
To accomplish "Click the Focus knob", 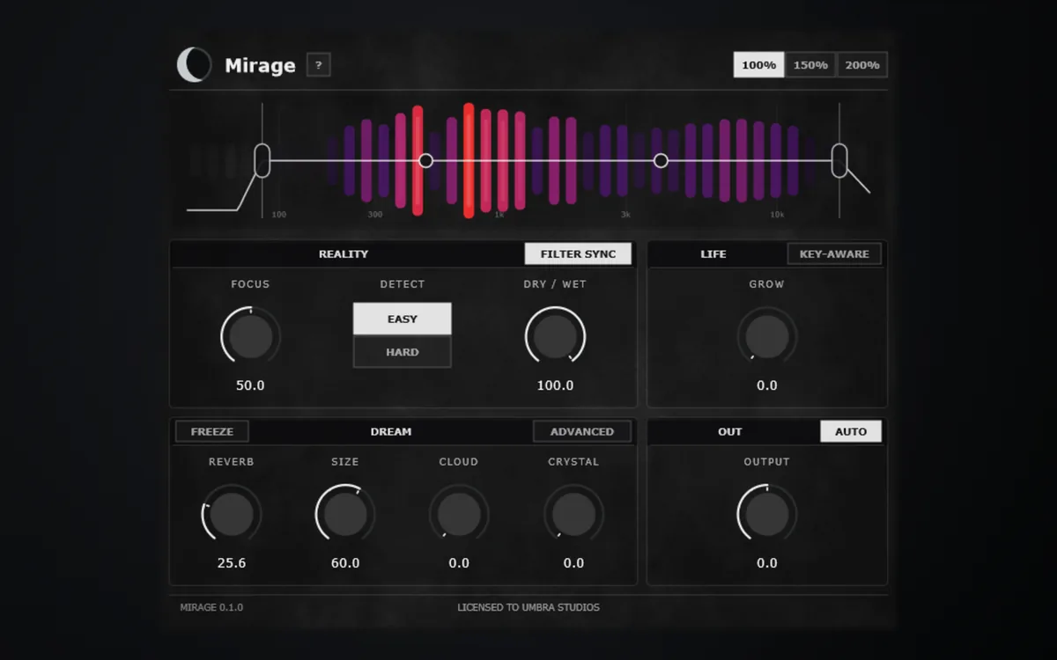I will pyautogui.click(x=251, y=337).
